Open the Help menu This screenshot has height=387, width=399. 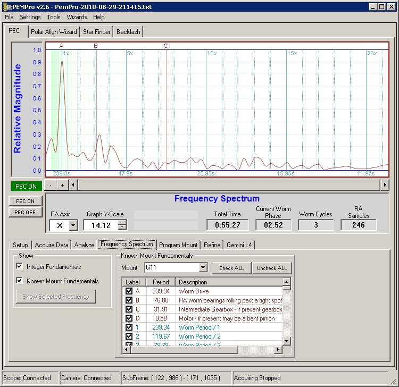[x=99, y=17]
